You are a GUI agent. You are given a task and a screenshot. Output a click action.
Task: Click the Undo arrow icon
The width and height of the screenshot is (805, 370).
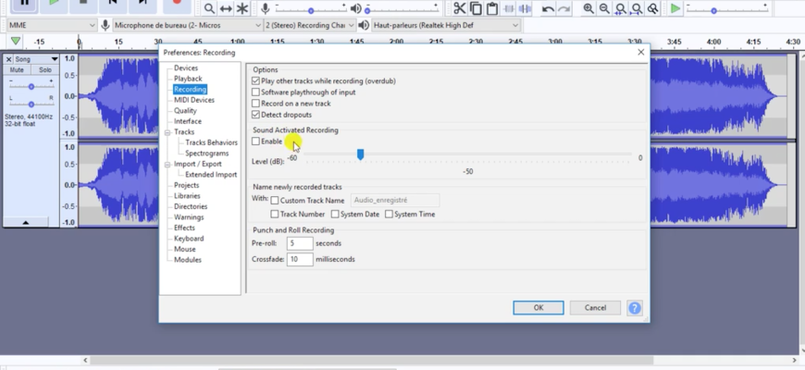548,8
